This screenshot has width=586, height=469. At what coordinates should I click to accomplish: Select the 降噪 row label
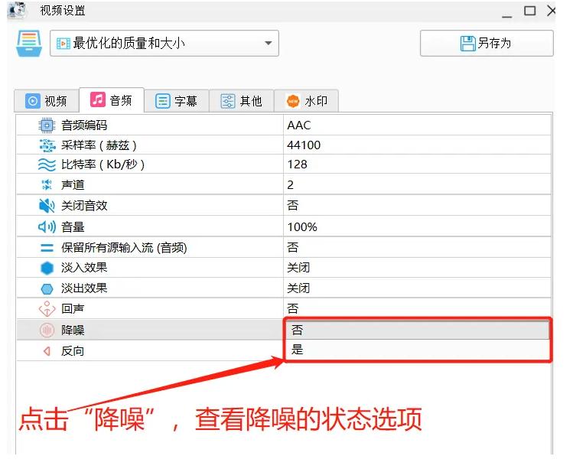tap(73, 330)
